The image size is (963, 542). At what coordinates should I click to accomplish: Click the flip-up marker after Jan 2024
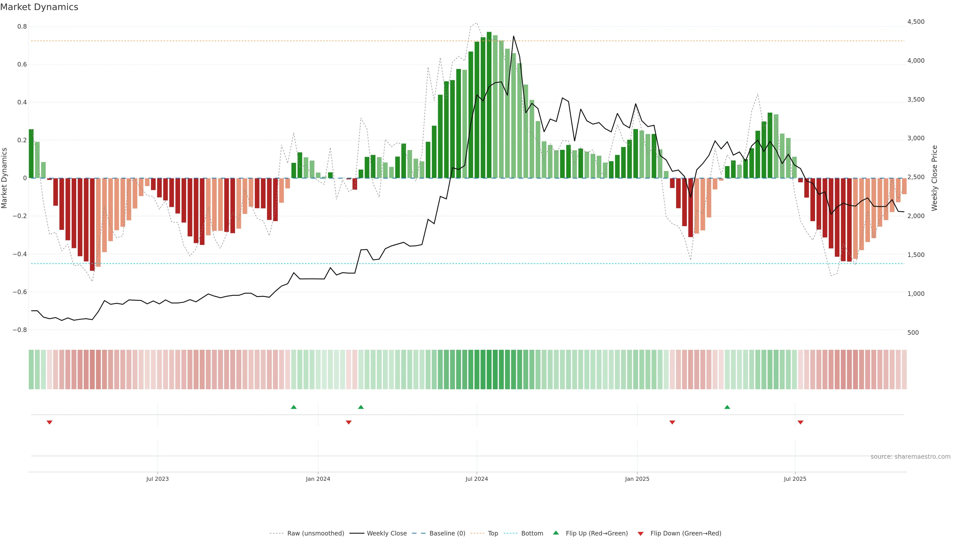point(361,407)
